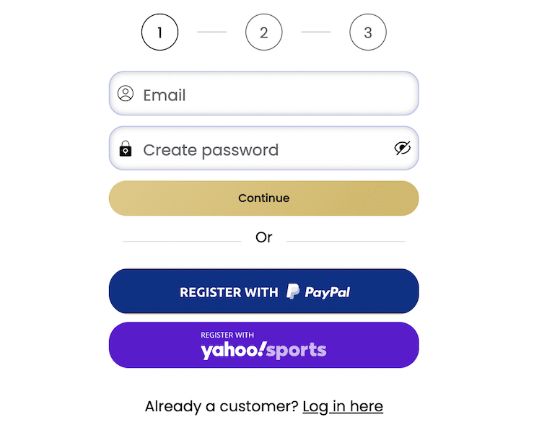Click the connector line between steps 1 and 2

[x=212, y=32]
